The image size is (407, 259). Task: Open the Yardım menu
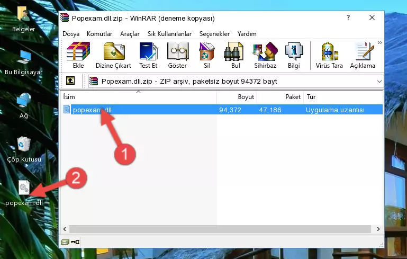click(x=247, y=34)
